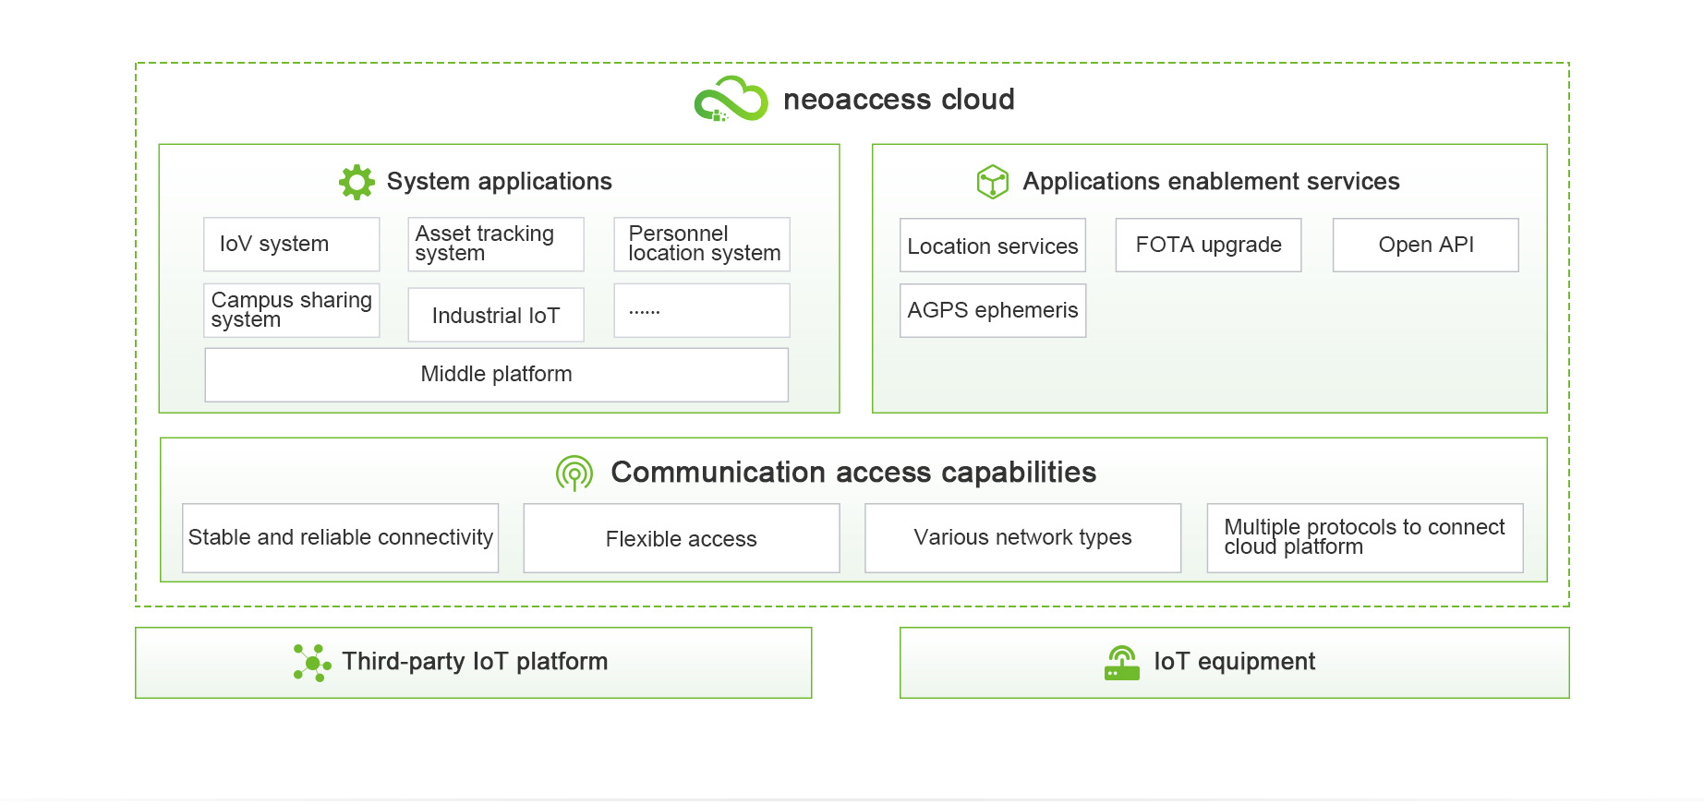The width and height of the screenshot is (1704, 804).
Task: Open Location services box
Action: pyautogui.click(x=993, y=245)
